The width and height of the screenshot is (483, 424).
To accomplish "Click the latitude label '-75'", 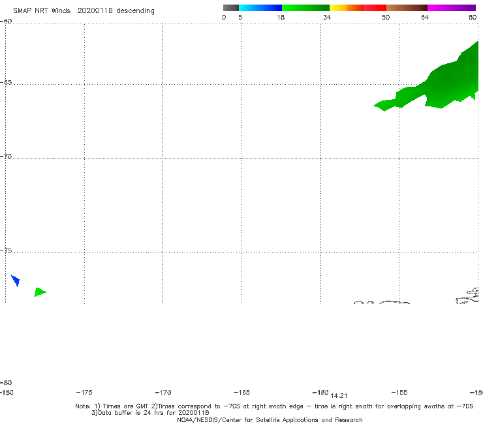I will click(x=6, y=250).
